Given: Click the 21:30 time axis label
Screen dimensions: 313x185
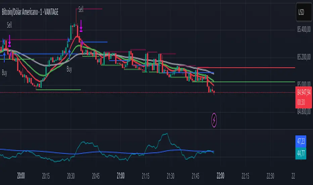Looking at the screenshot, I should click(x=171, y=176).
